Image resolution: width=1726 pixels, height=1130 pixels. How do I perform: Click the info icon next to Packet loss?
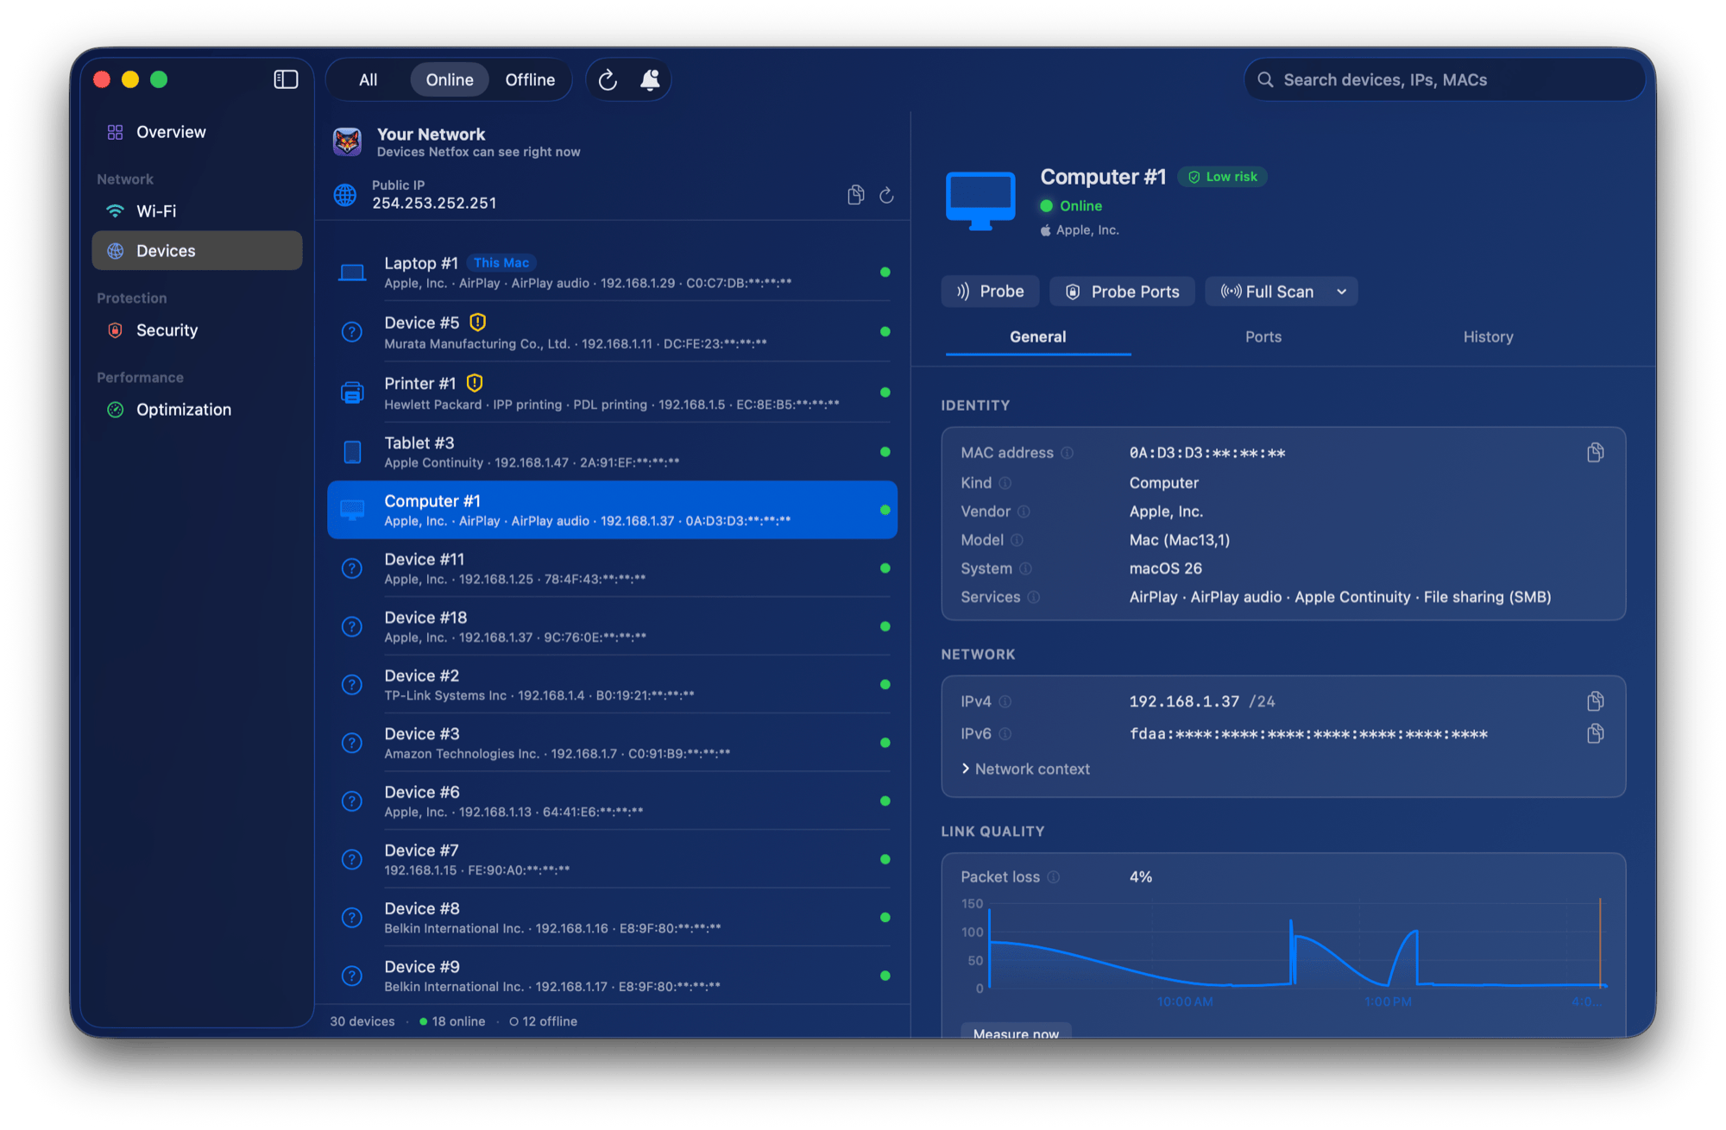point(1054,876)
